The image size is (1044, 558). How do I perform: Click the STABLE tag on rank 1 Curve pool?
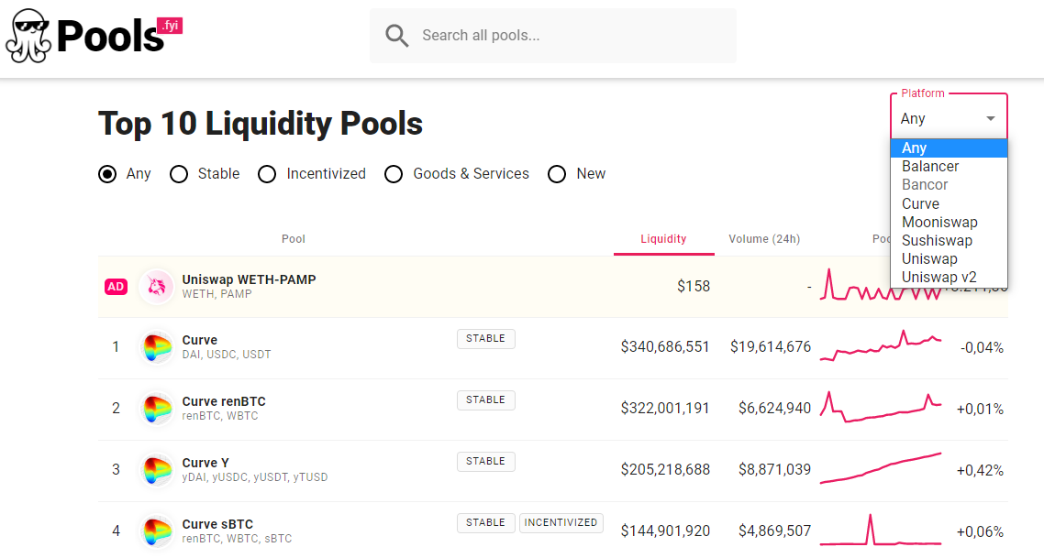tap(485, 338)
